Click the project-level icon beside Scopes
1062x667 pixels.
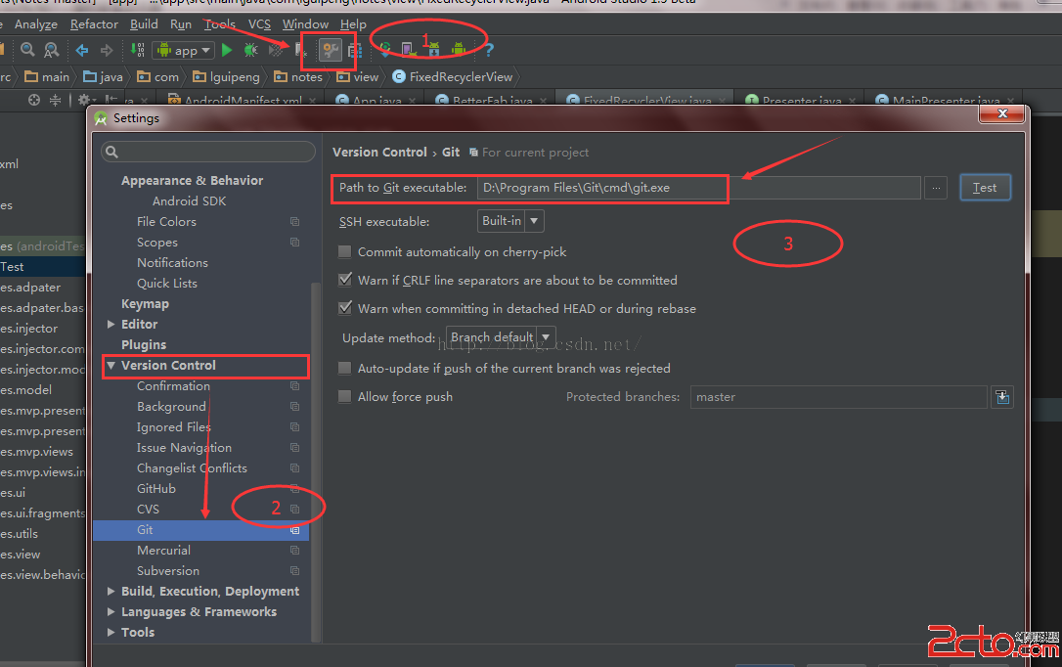click(294, 242)
